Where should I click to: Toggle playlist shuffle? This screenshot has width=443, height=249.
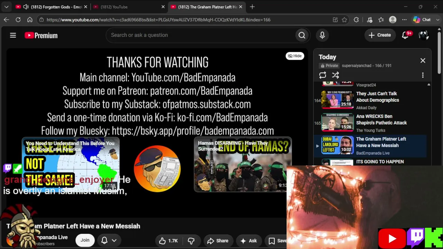(x=335, y=75)
